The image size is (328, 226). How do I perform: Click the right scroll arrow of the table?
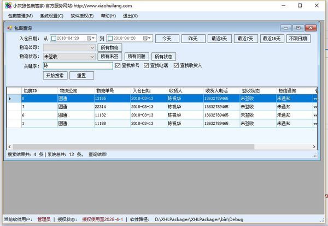click(x=314, y=146)
